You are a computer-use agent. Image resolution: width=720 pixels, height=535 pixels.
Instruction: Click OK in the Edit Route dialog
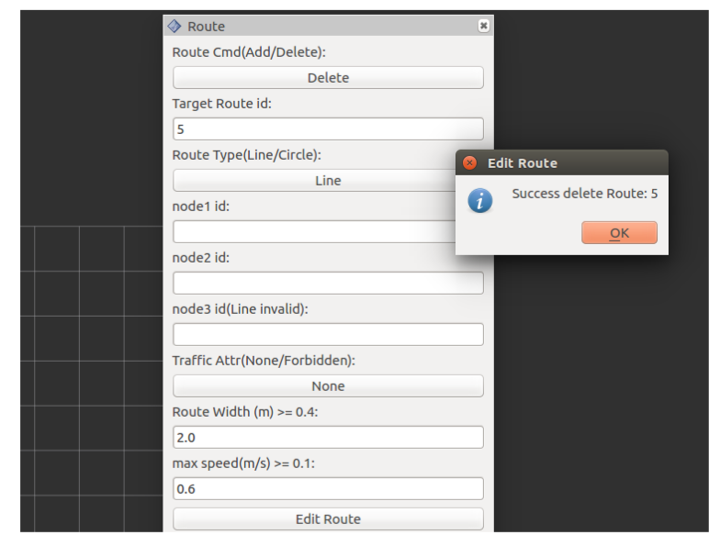pos(619,233)
